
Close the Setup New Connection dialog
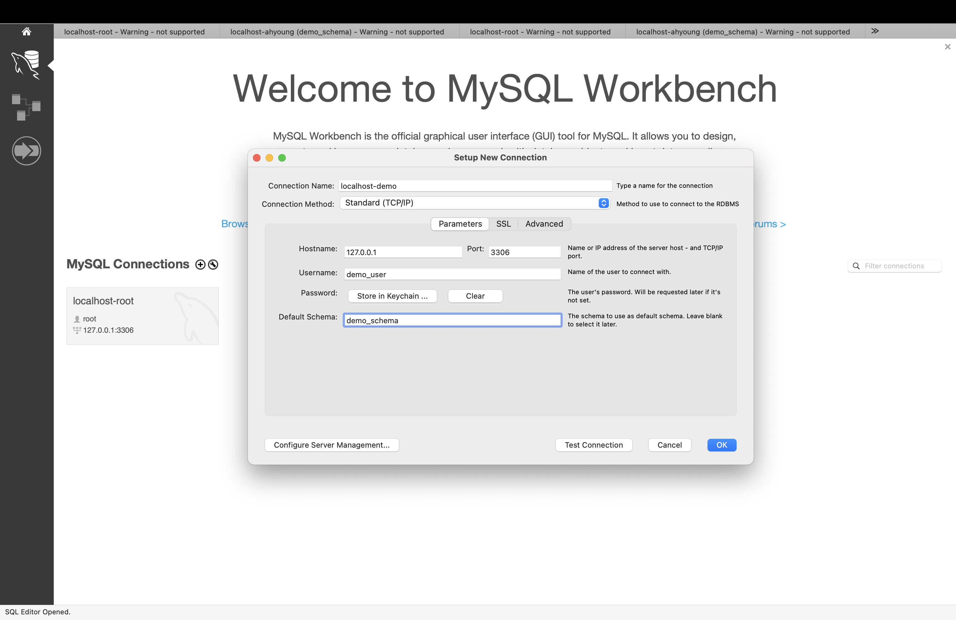point(257,158)
